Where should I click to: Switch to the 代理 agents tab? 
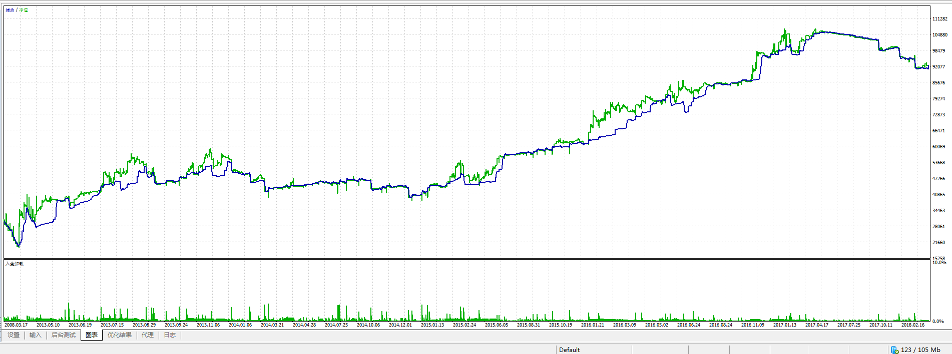click(148, 335)
